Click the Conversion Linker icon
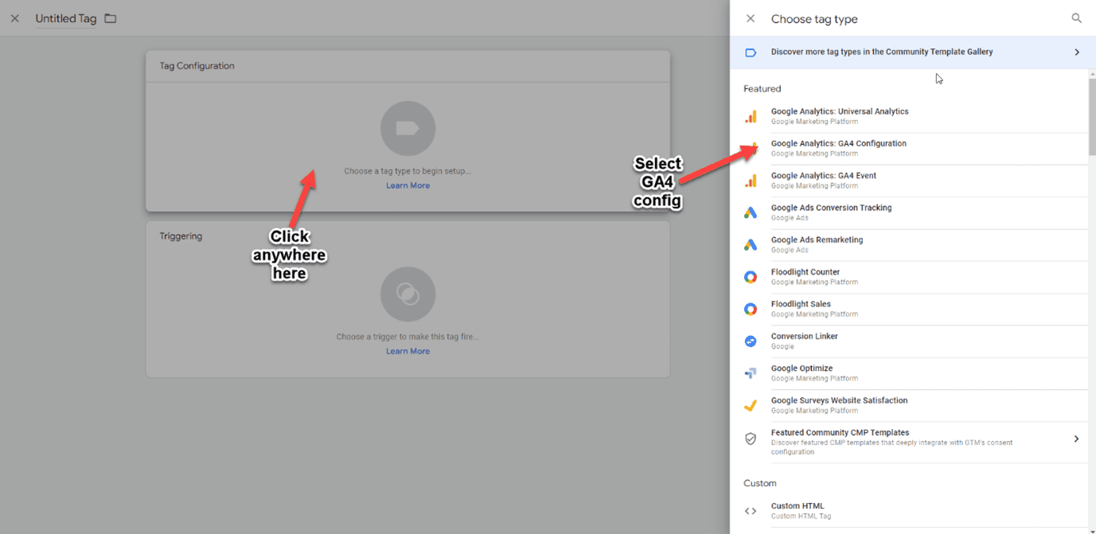The image size is (1096, 534). coord(751,341)
